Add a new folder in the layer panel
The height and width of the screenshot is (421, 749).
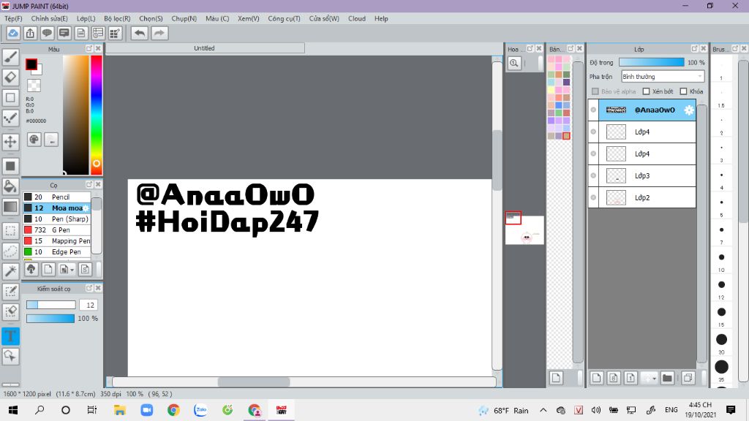point(667,378)
